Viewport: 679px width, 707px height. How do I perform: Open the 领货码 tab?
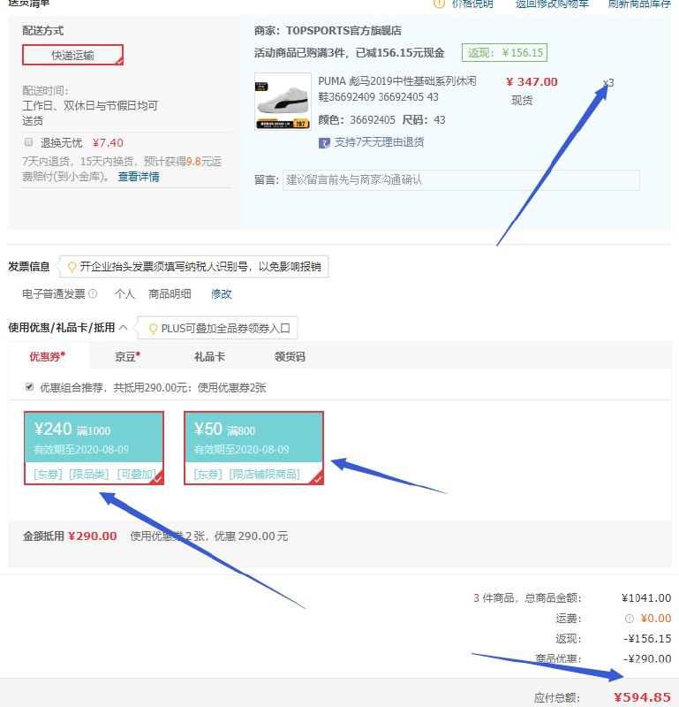click(290, 357)
